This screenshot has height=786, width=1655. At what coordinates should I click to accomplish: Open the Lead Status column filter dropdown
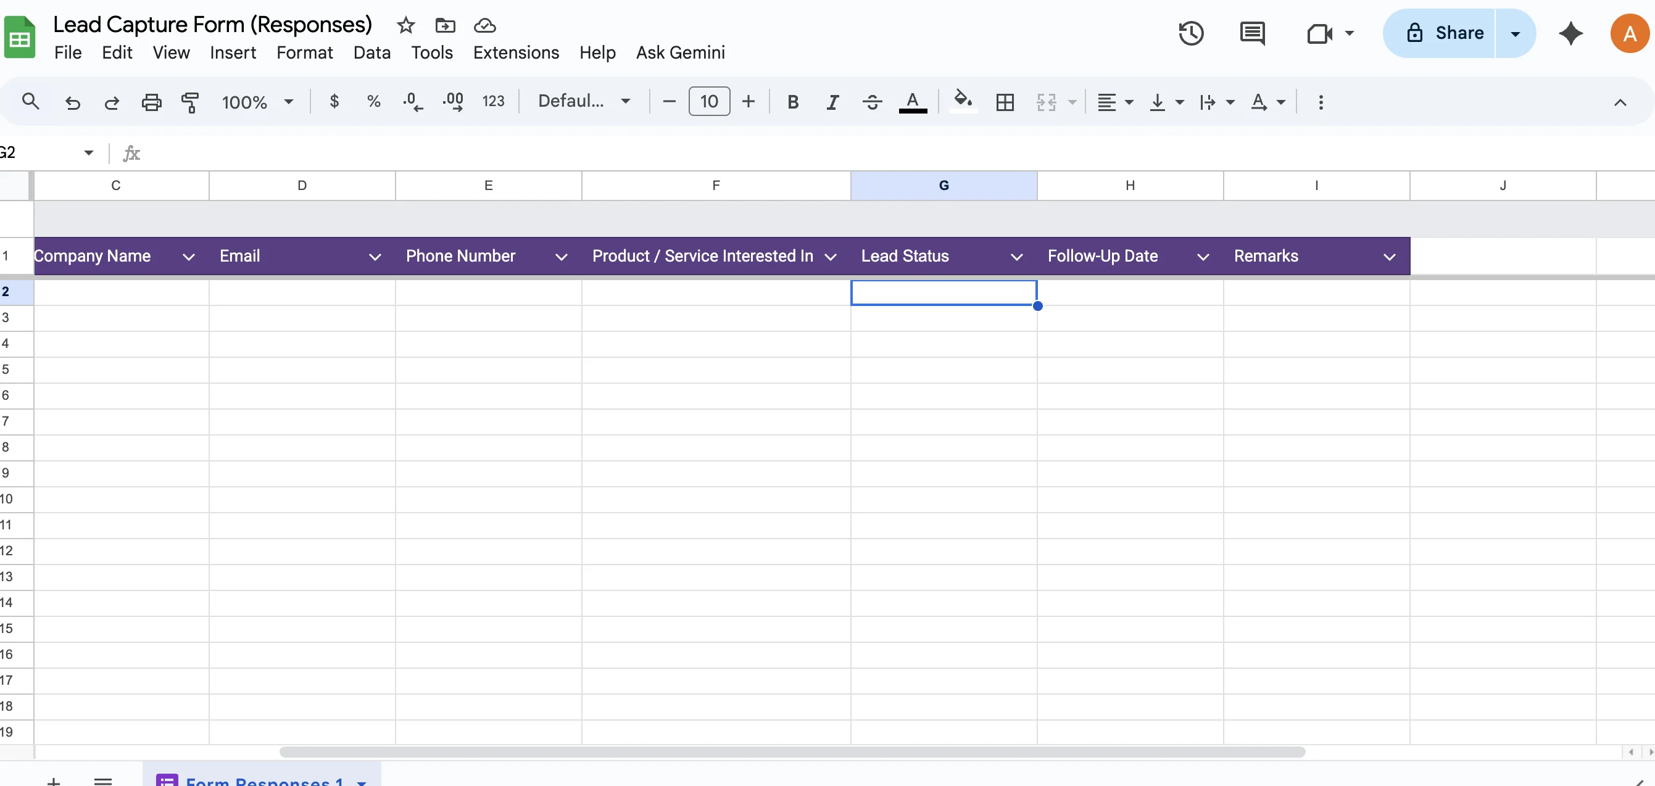click(1016, 256)
